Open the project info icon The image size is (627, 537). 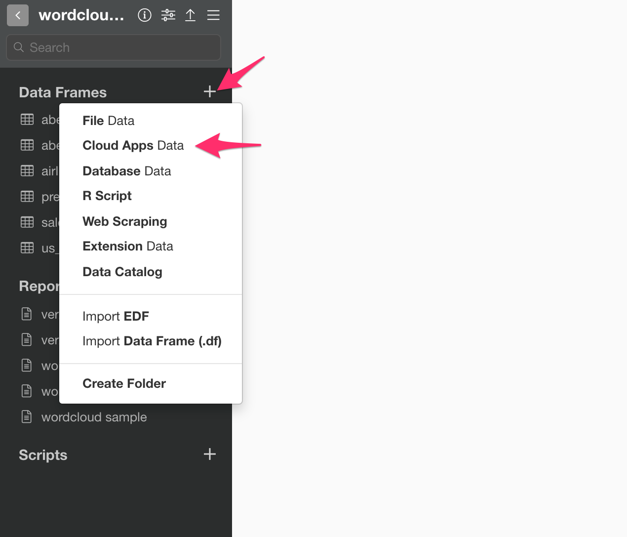tap(145, 15)
